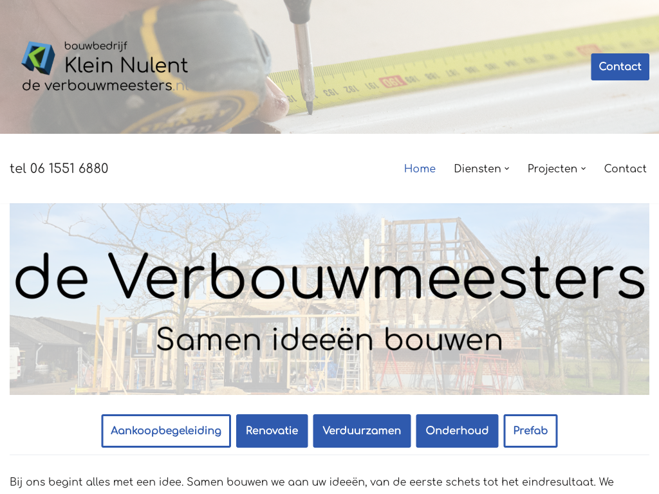Choose the Verduurzamen button
The width and height of the screenshot is (659, 494).
362,430
